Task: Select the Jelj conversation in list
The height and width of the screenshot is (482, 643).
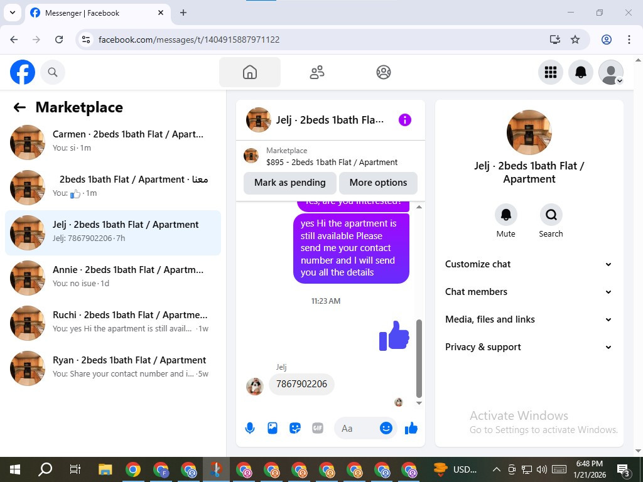Action: click(113, 232)
